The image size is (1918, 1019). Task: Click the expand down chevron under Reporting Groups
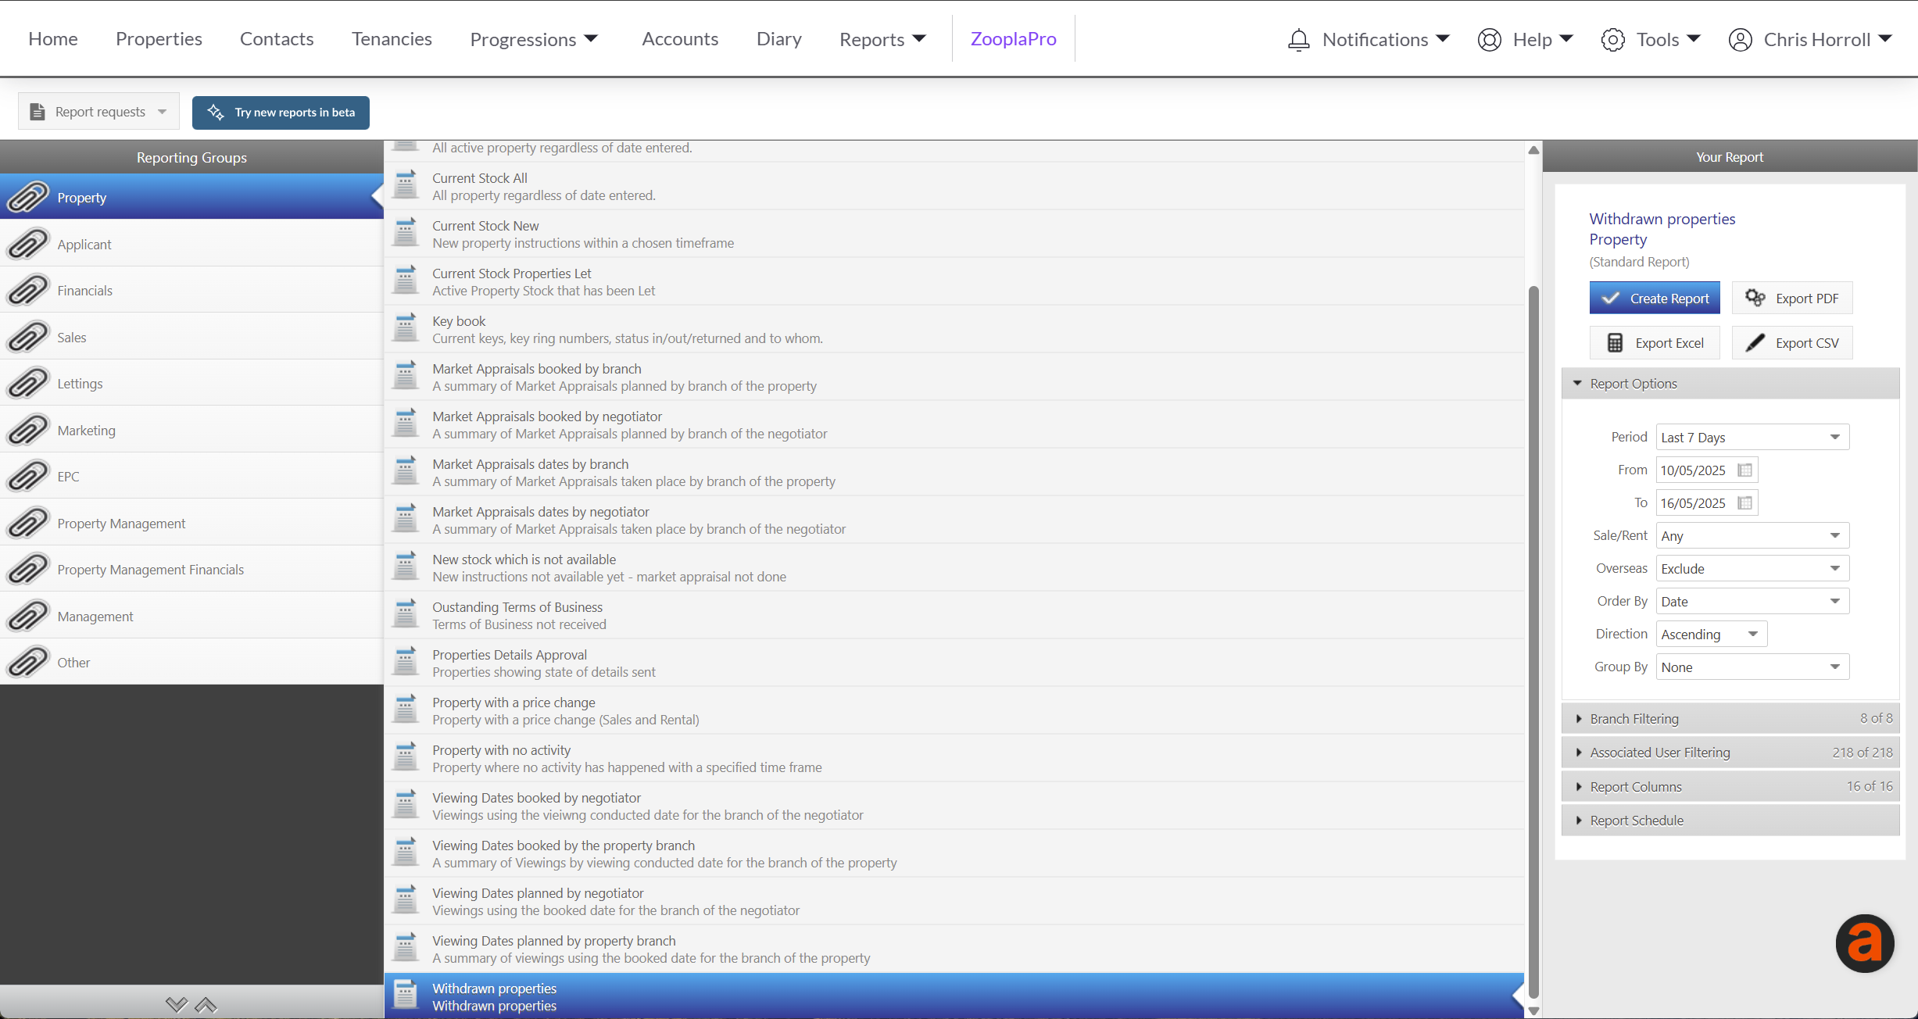pyautogui.click(x=177, y=1005)
